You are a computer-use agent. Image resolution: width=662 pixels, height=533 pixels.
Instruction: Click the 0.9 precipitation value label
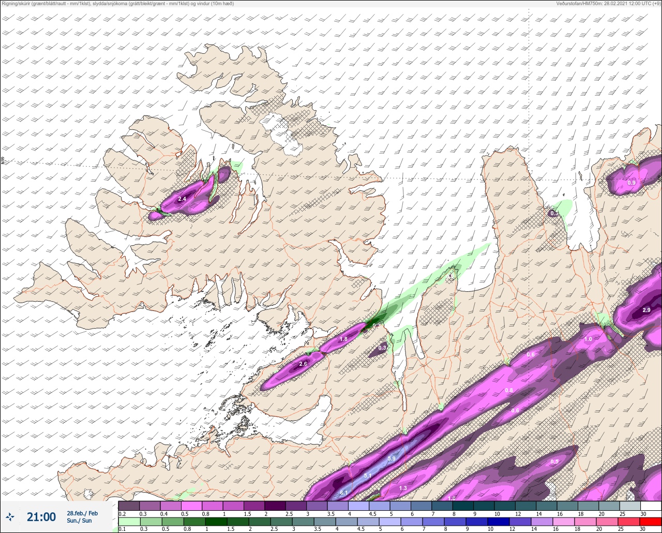pyautogui.click(x=631, y=183)
